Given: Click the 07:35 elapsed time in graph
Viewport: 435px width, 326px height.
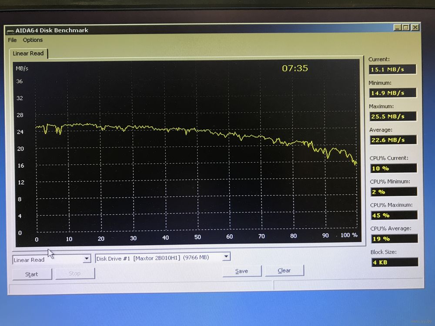Looking at the screenshot, I should point(295,68).
